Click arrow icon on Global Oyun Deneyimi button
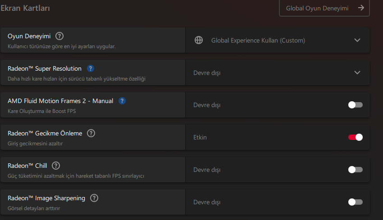 coord(360,8)
